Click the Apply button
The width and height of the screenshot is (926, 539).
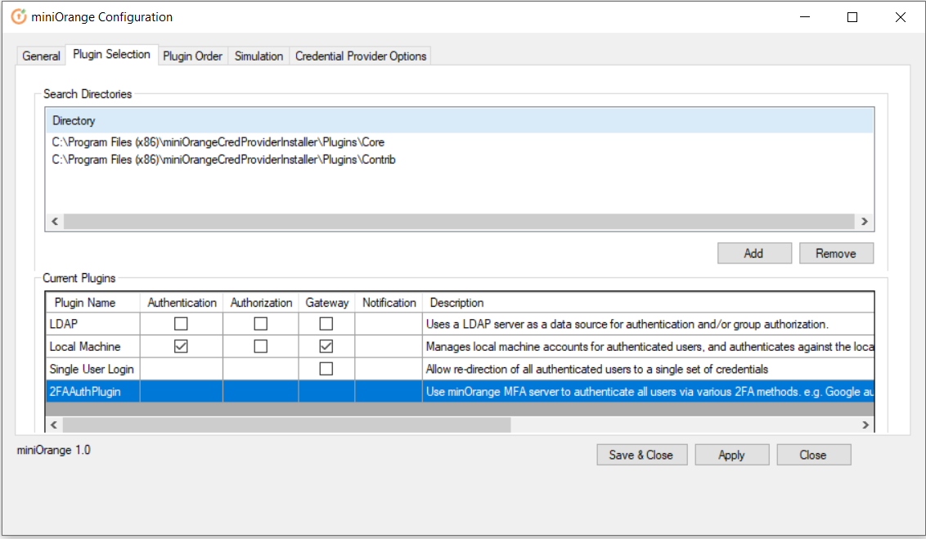pos(731,456)
